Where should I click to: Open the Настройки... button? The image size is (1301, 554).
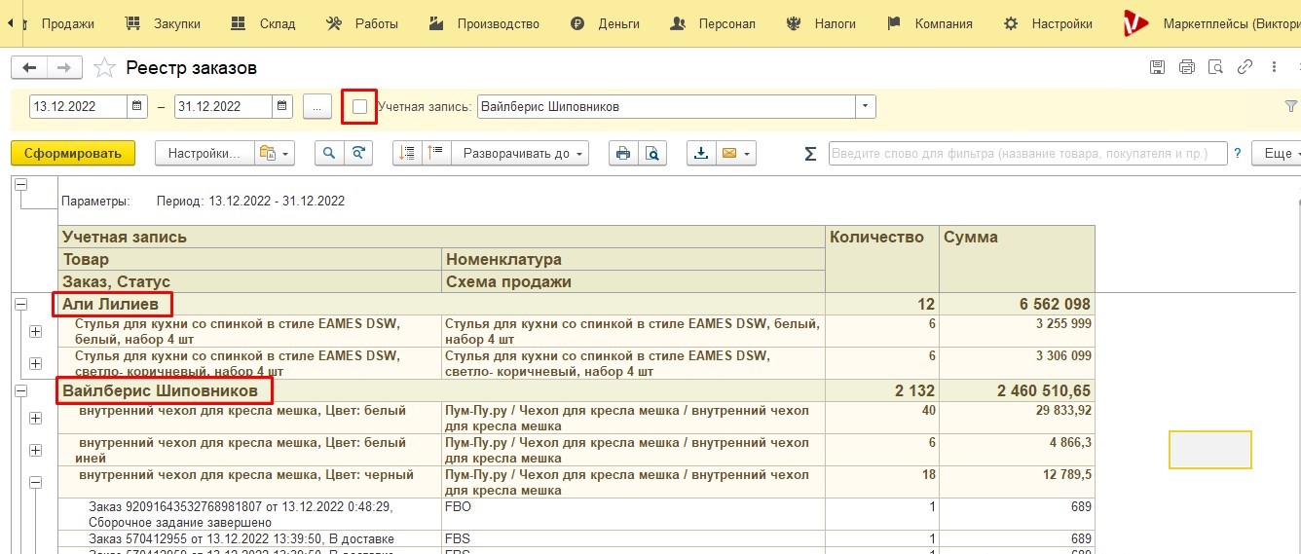204,153
